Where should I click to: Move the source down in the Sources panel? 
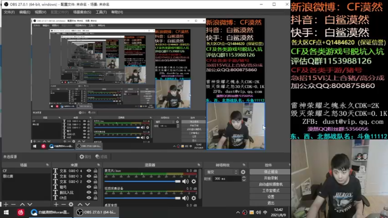click(87, 204)
